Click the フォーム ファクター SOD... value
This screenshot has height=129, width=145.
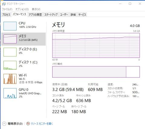pyautogui.click(x=136, y=92)
